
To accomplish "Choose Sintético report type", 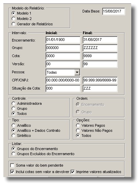I will pos(13,136).
